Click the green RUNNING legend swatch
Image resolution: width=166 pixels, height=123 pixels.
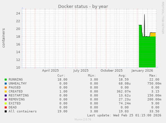coord(6,80)
